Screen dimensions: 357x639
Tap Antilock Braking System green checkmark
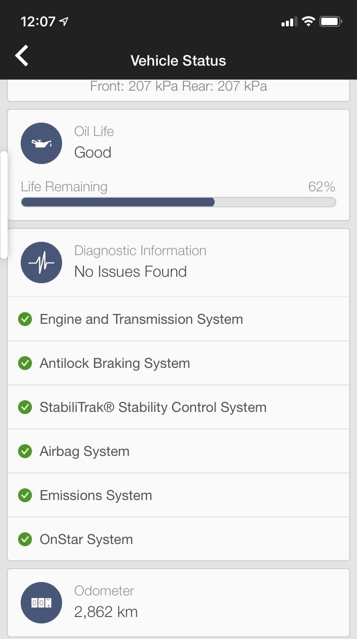(25, 364)
